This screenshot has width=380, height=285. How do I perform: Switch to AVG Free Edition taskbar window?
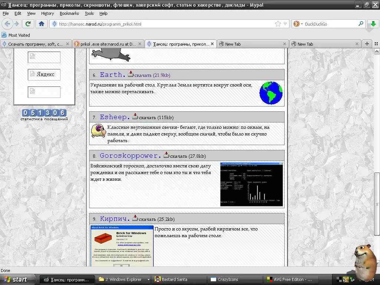291,279
